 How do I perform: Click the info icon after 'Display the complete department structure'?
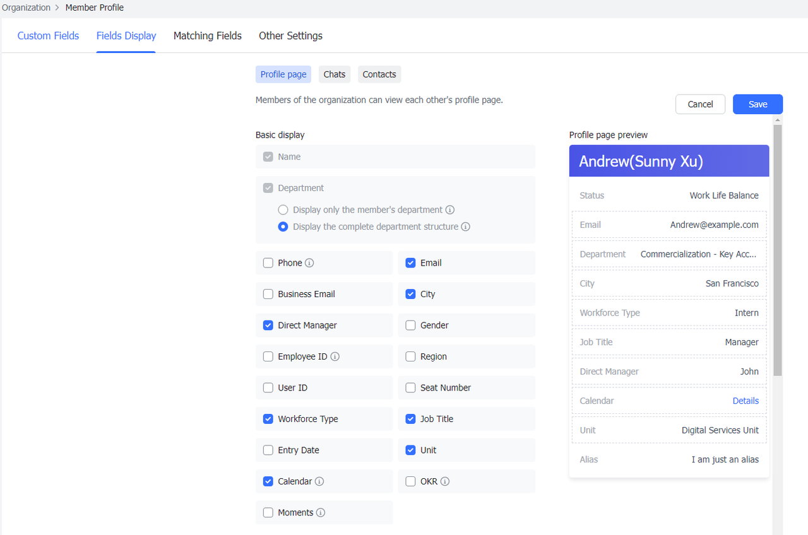coord(465,226)
